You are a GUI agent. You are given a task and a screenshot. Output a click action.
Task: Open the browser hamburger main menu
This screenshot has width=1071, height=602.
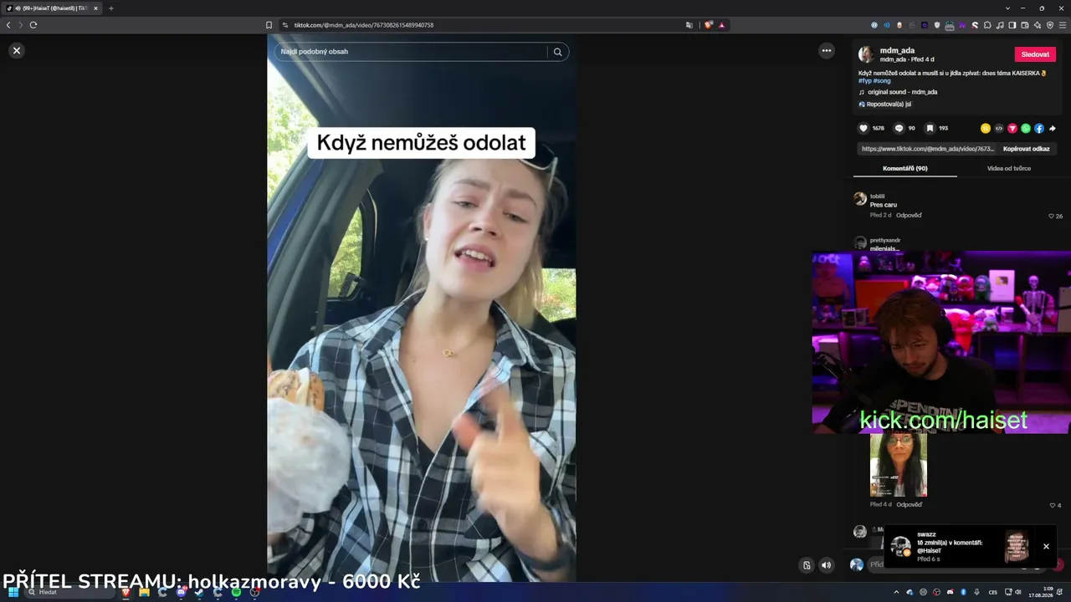(1063, 25)
